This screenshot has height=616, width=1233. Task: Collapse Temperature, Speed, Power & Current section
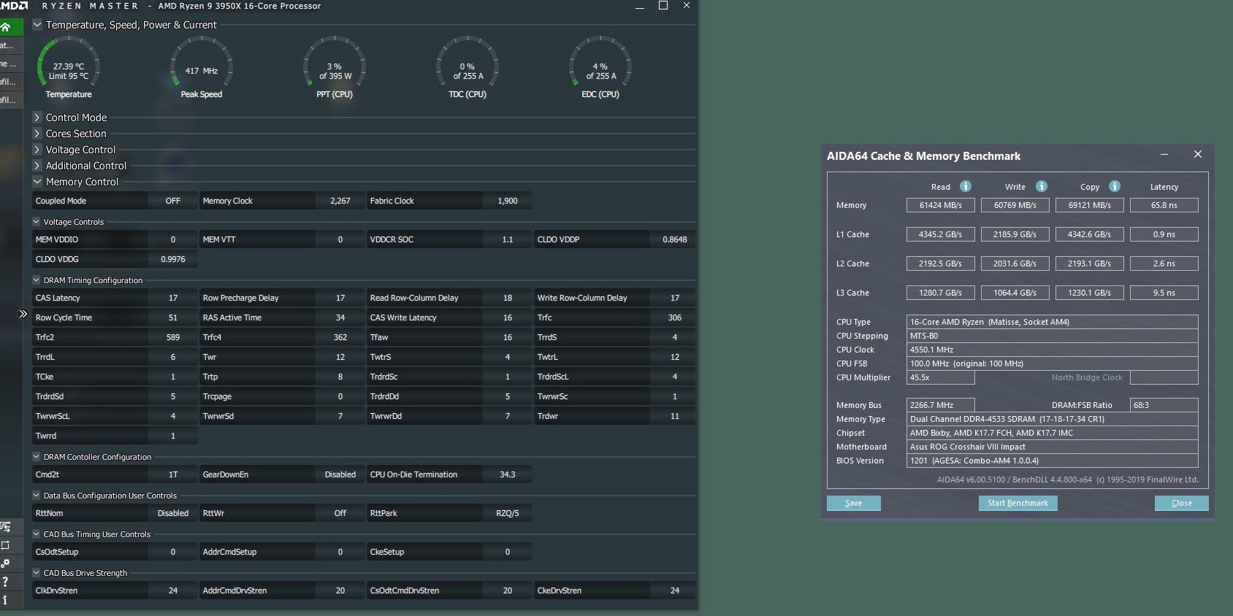pos(37,25)
